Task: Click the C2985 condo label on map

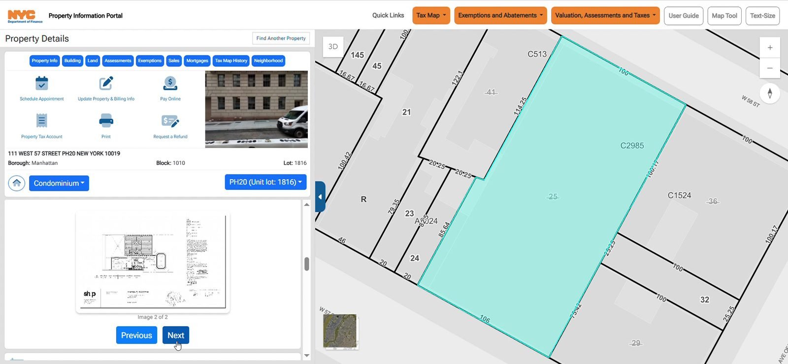Action: pyautogui.click(x=632, y=146)
